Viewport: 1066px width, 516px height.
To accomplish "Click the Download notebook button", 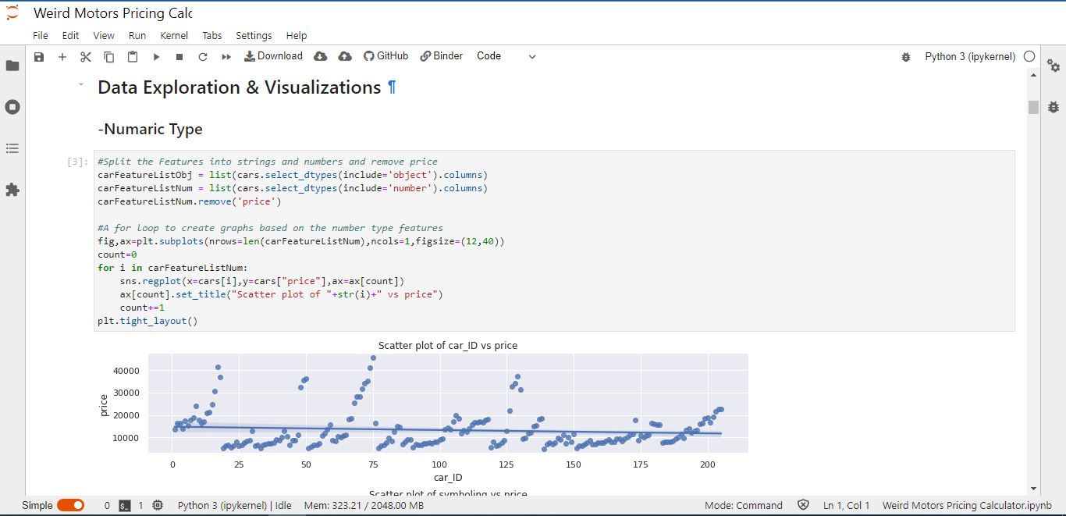I will [x=273, y=55].
